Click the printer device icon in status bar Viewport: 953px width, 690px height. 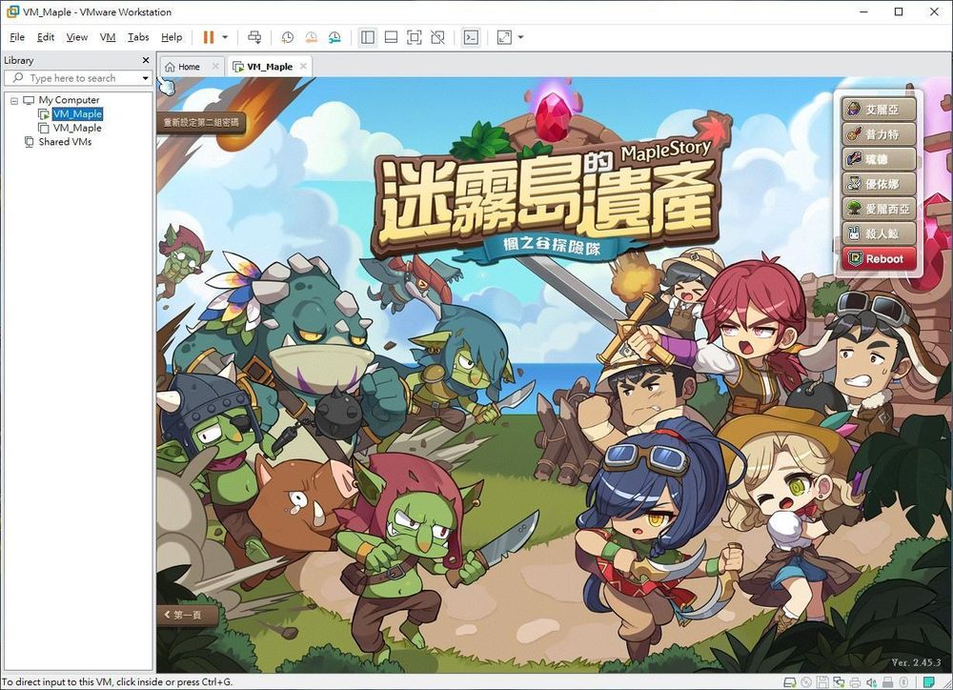854,680
